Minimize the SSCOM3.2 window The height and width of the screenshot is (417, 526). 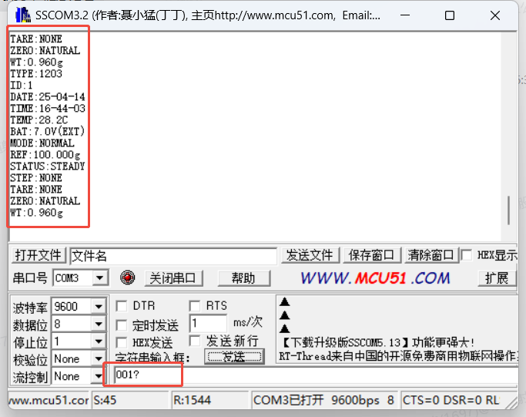click(405, 15)
